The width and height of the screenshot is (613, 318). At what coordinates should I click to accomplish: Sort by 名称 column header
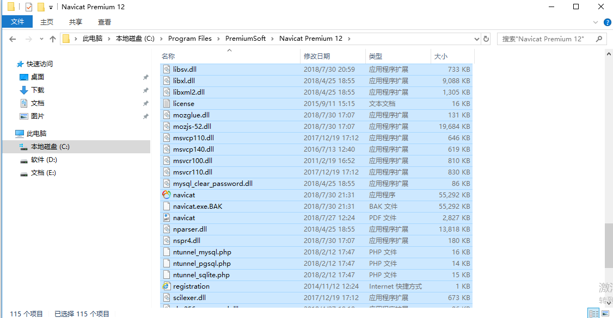pos(230,56)
